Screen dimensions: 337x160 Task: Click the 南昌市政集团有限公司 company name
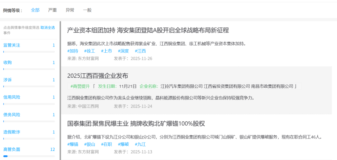272,86
